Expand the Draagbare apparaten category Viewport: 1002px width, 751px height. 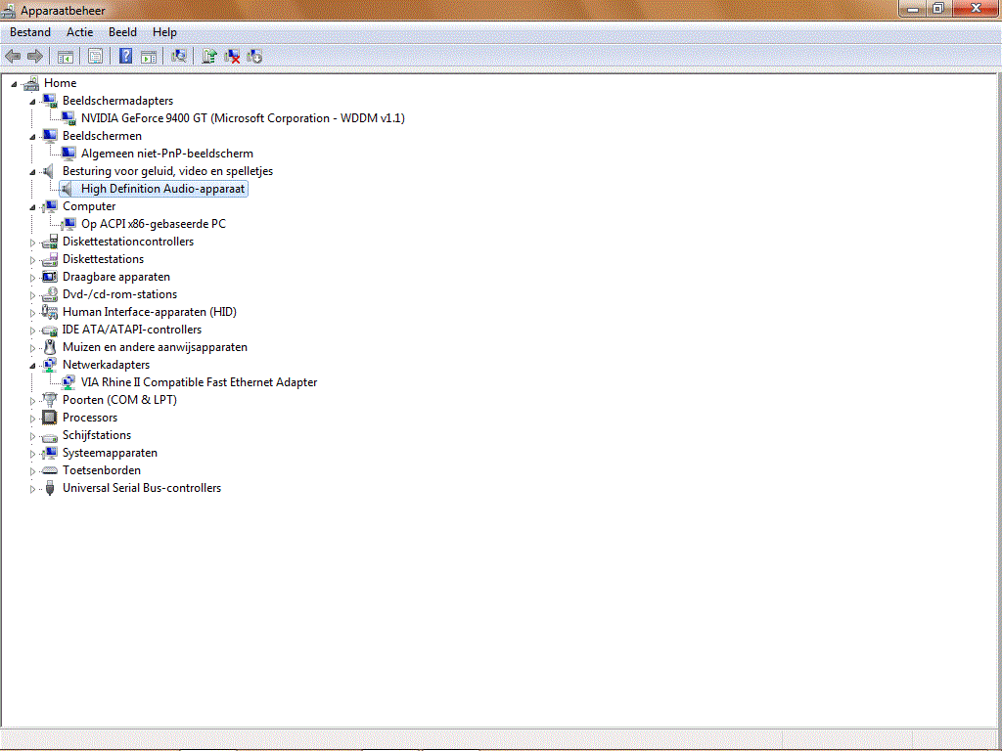click(32, 278)
